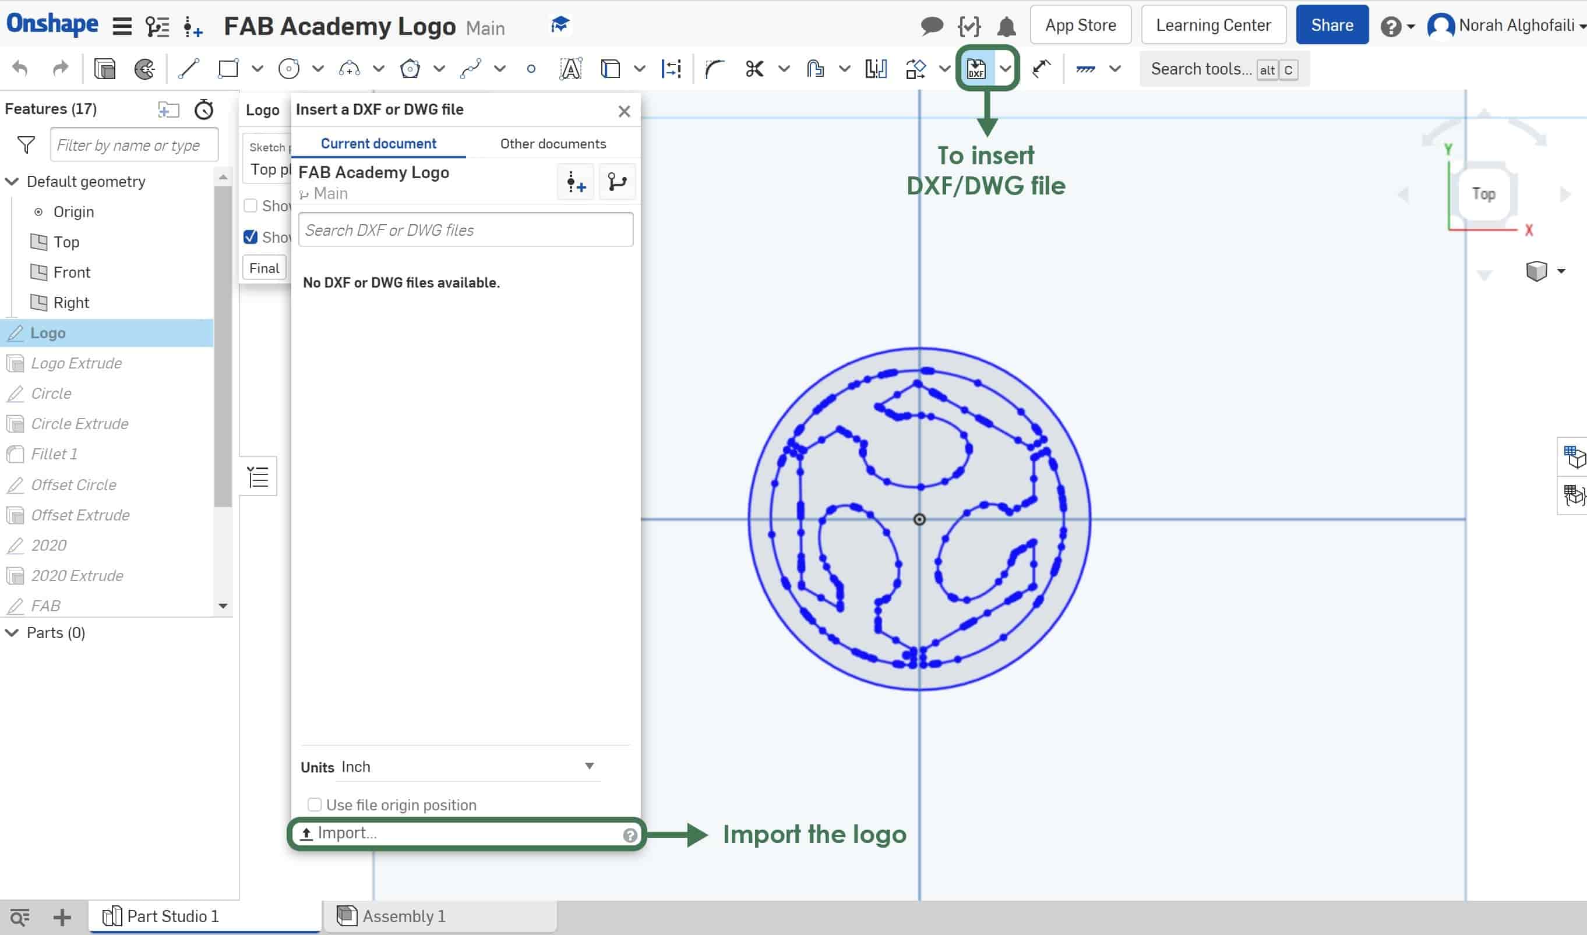The image size is (1587, 935).
Task: Close the Insert DXF or DWG dialog
Action: pyautogui.click(x=624, y=111)
